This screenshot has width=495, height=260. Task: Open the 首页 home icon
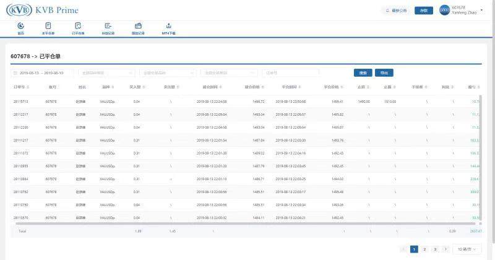click(20, 27)
